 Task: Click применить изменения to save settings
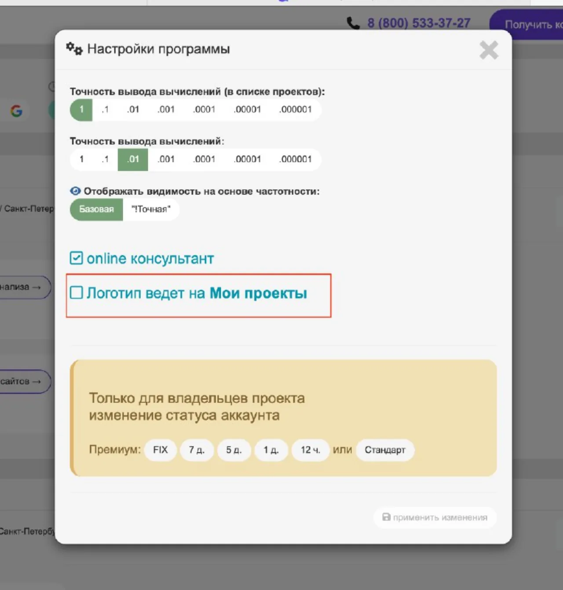(435, 517)
